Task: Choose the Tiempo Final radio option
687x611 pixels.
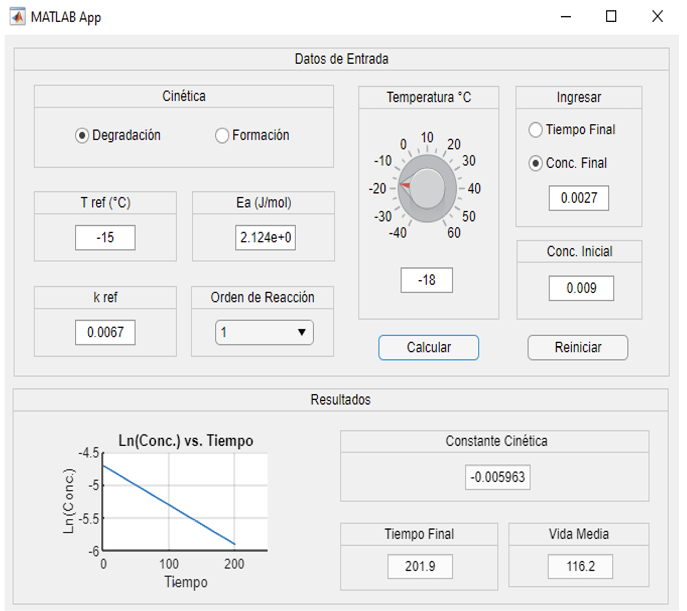Action: click(536, 130)
